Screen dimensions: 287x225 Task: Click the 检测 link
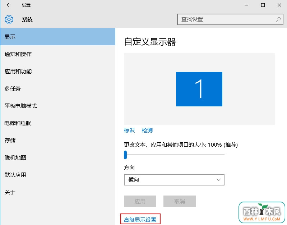147,130
